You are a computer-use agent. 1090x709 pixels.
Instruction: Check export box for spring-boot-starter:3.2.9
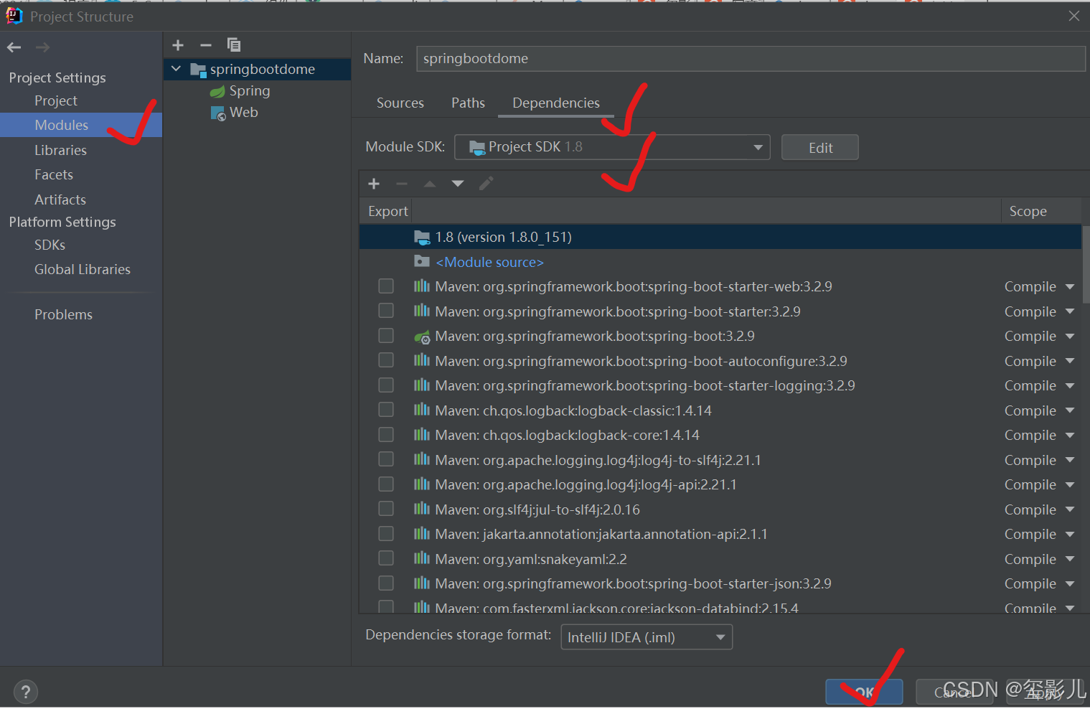coord(386,311)
